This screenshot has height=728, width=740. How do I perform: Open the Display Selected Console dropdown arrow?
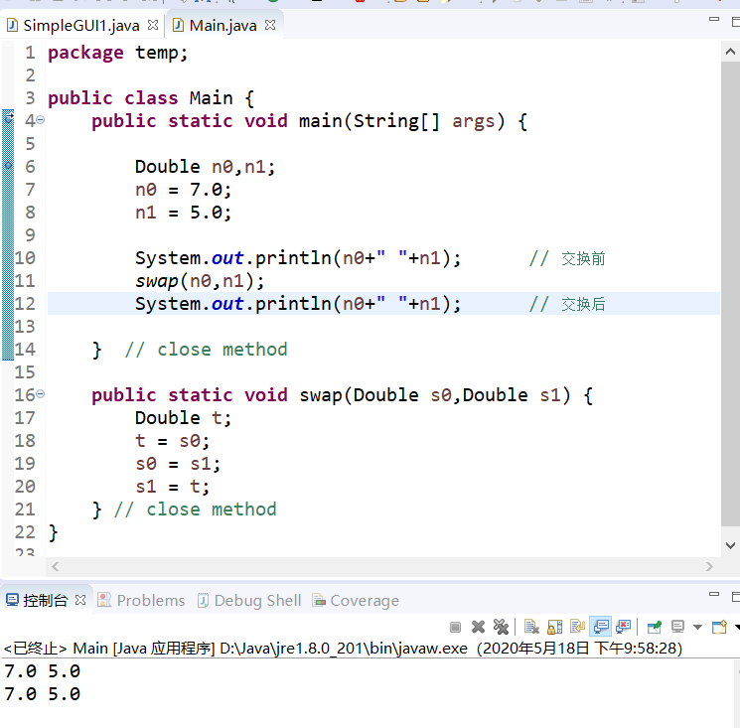697,627
